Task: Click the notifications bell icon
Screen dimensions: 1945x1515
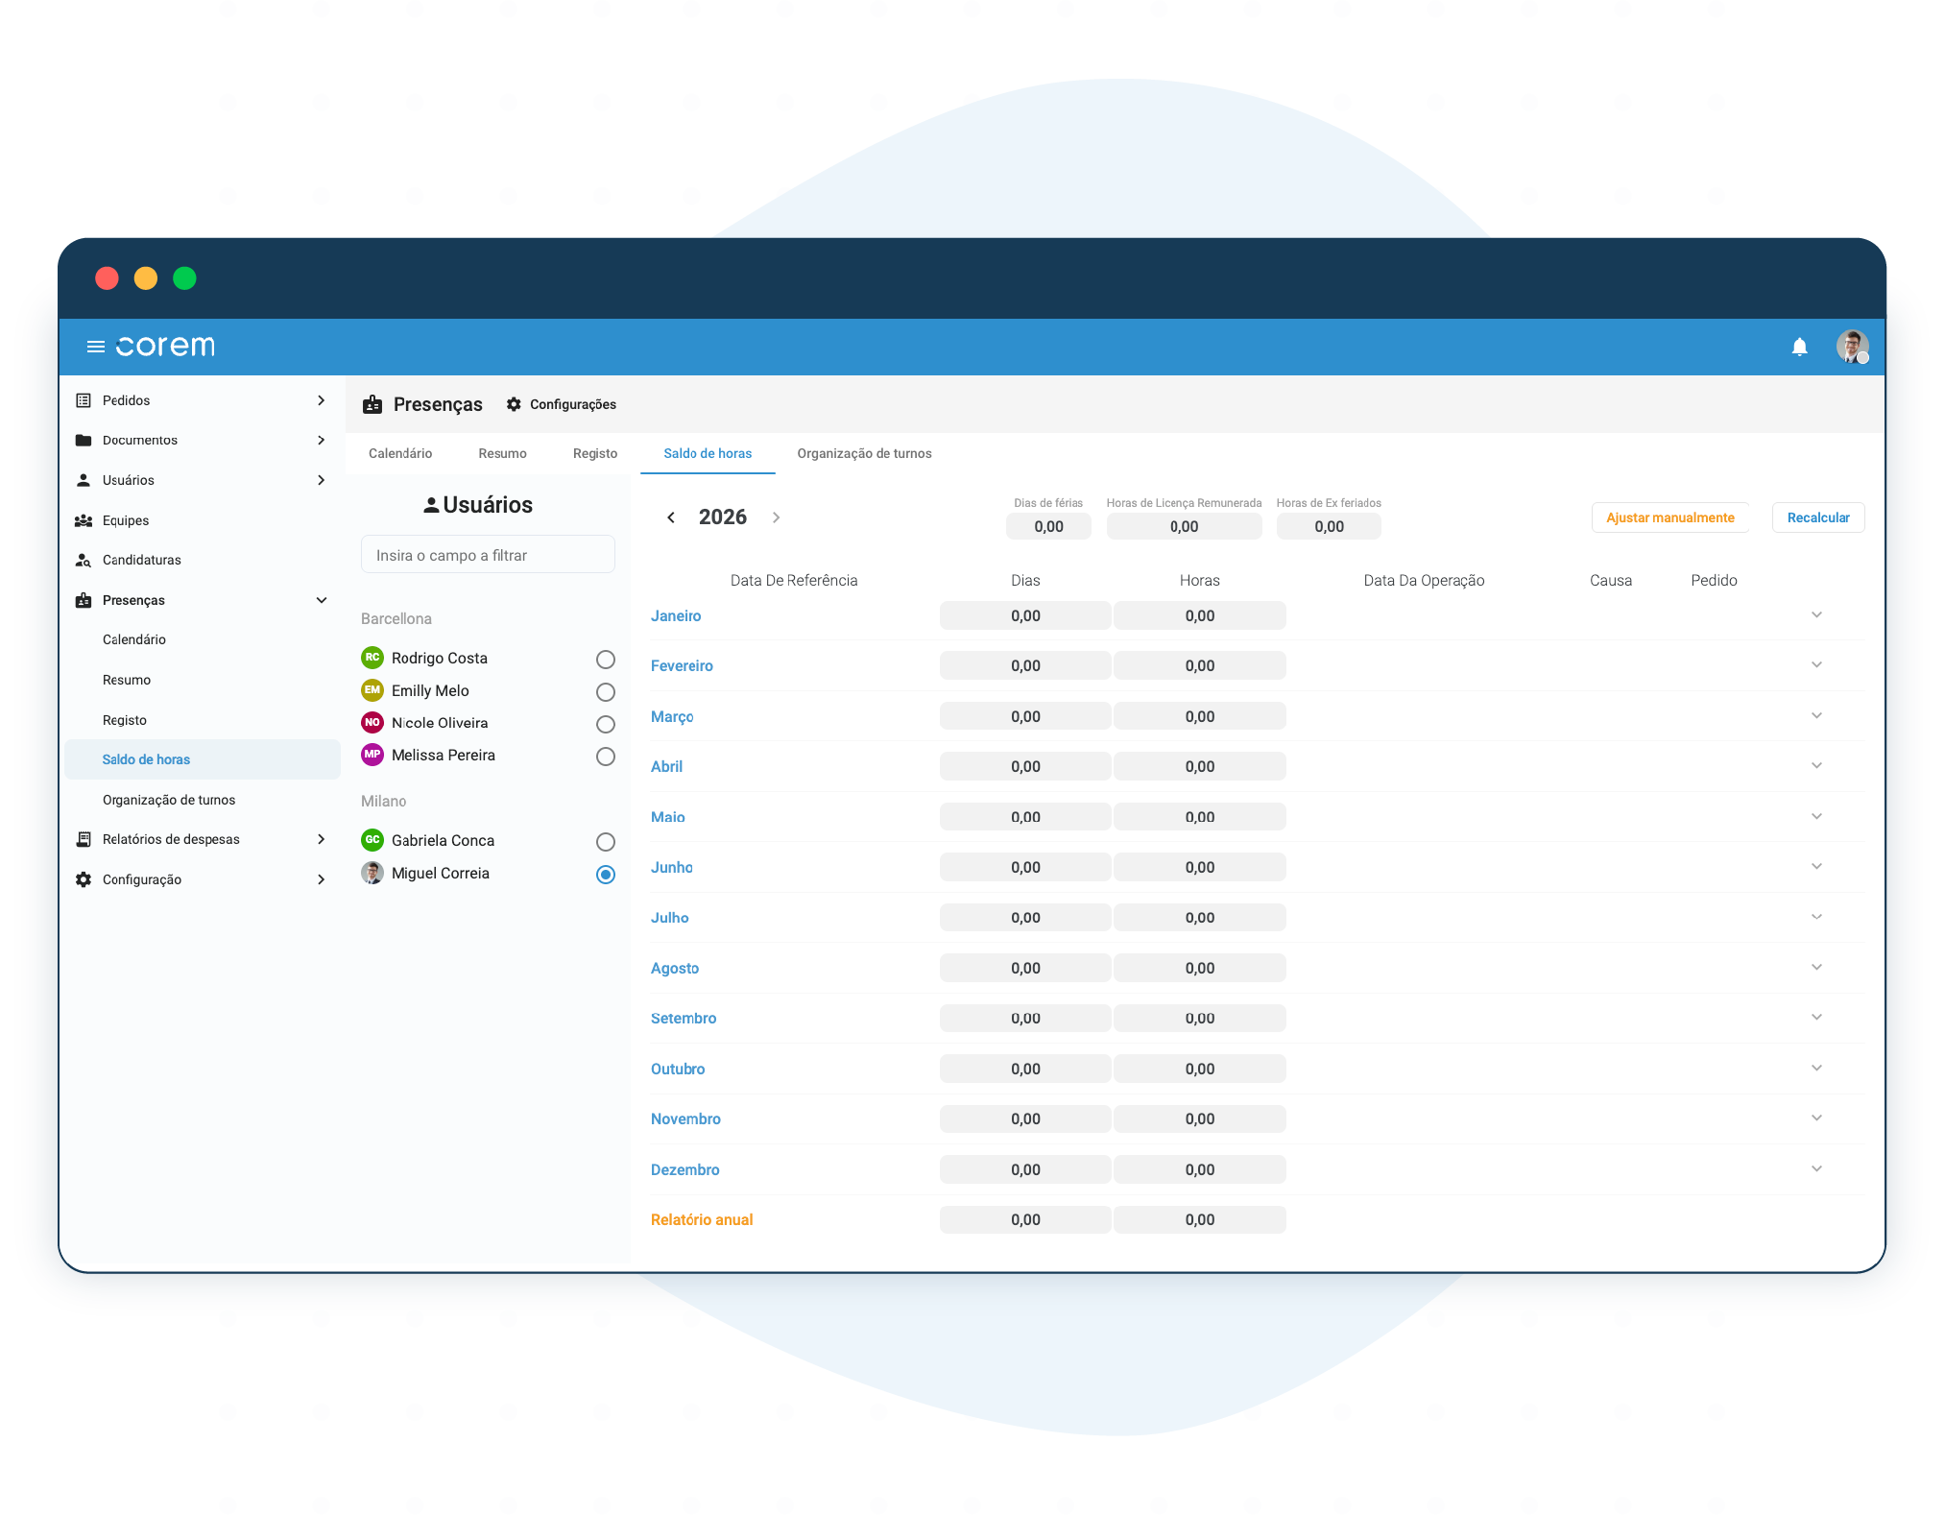Action: 1799,347
